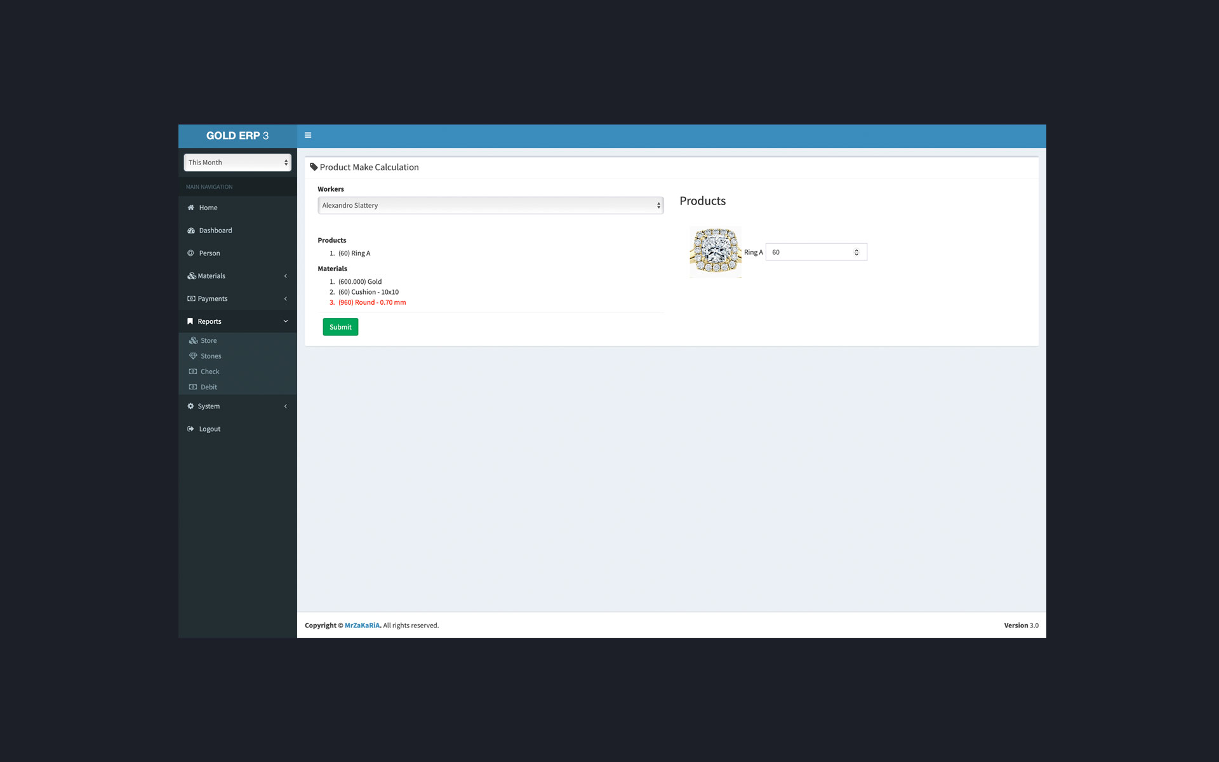1219x762 pixels.
Task: Click the Stones navigation item
Action: pyautogui.click(x=211, y=356)
